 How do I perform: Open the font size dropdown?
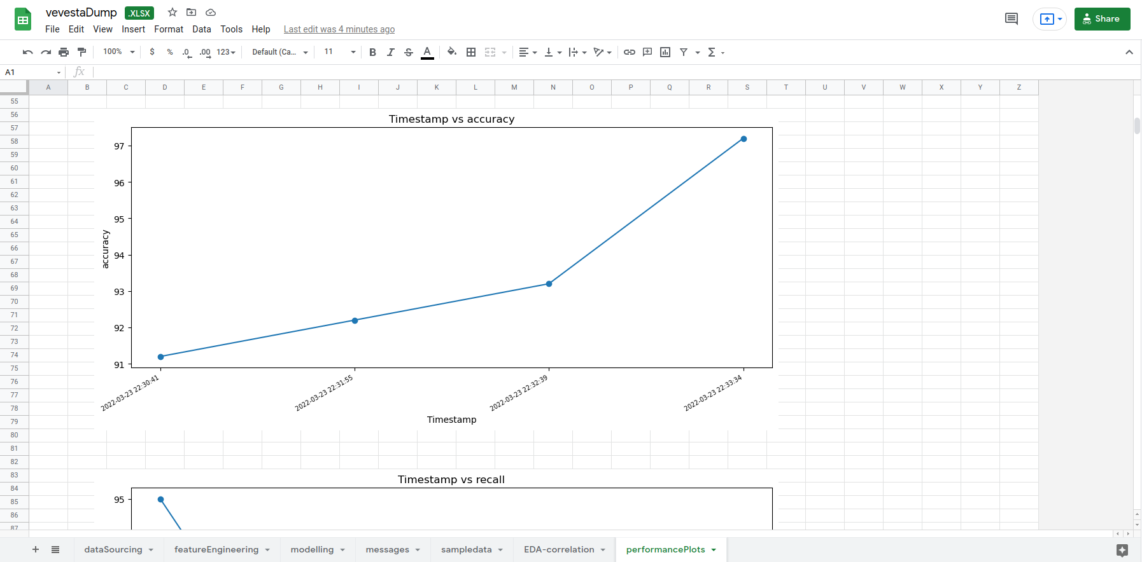[339, 52]
